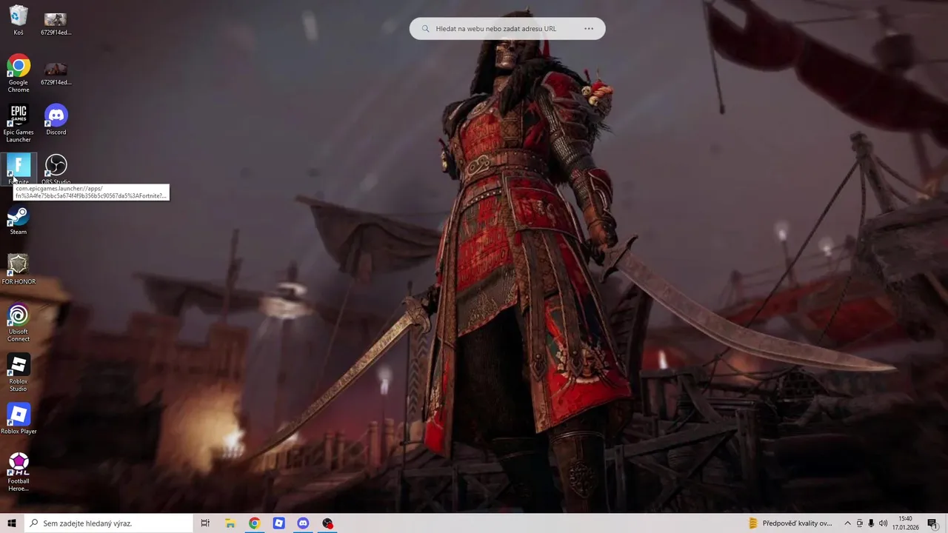The width and height of the screenshot is (948, 533).
Task: Open the Předpověď kvality ovzduší taskbar widget
Action: [791, 523]
